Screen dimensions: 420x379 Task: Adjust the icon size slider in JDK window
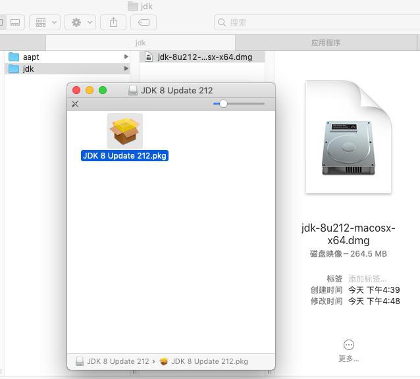pyautogui.click(x=223, y=103)
